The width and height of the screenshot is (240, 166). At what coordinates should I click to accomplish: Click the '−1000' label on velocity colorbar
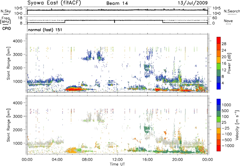tap(228, 146)
